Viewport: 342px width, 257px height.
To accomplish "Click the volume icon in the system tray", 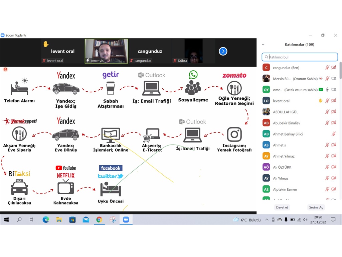I will (305, 220).
